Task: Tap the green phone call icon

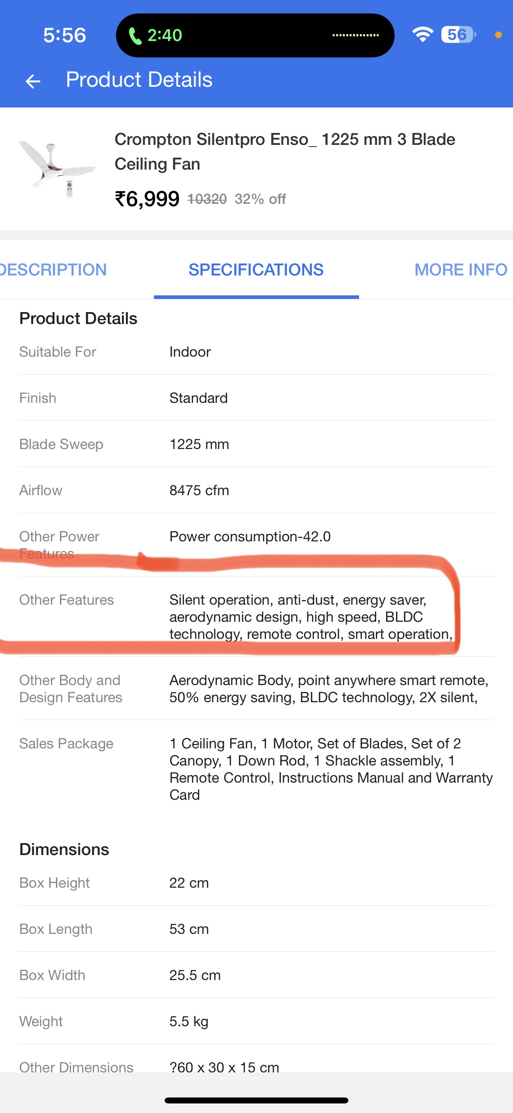Action: coord(135,35)
